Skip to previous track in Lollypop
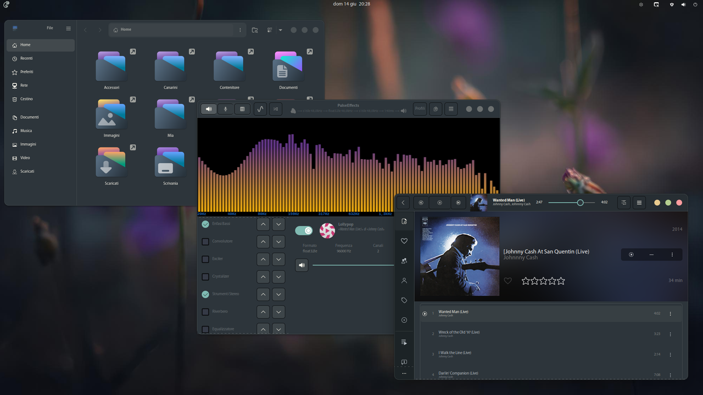Image resolution: width=703 pixels, height=395 pixels. (421, 202)
